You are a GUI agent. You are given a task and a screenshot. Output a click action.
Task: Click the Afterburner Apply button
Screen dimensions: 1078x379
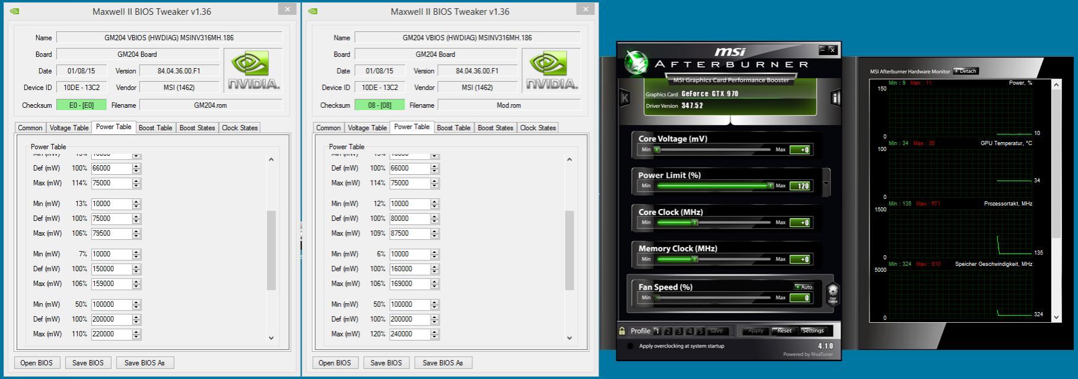[x=755, y=331]
